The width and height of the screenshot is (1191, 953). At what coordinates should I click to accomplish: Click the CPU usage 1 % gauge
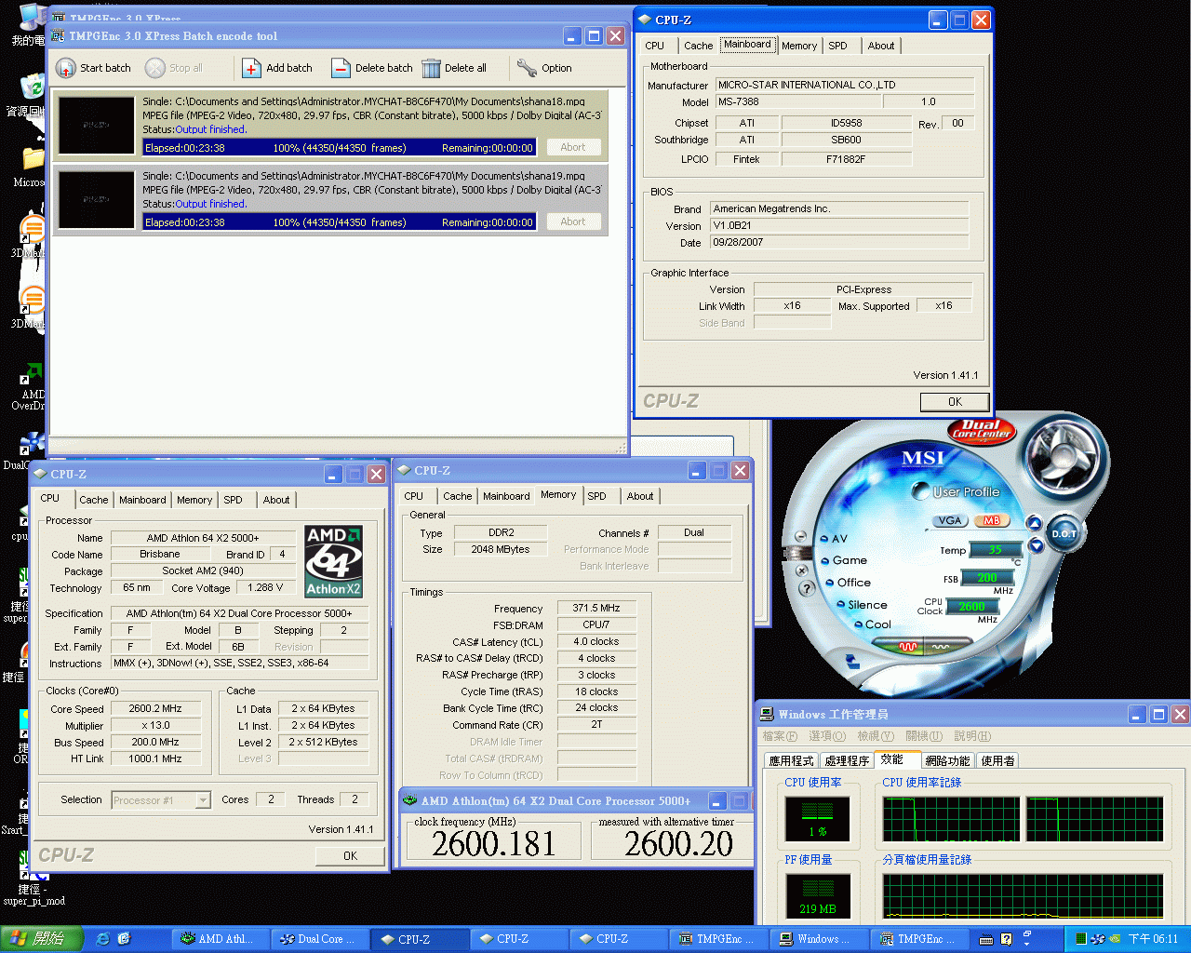coord(818,820)
